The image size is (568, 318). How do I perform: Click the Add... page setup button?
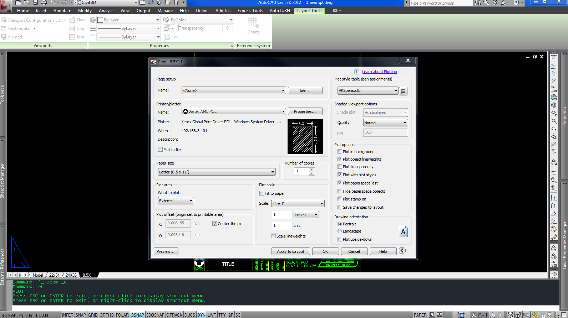305,91
